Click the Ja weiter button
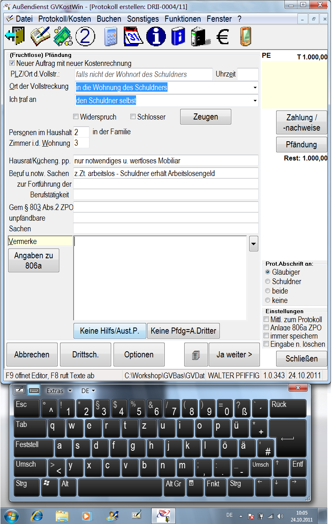Image resolution: width=333 pixels, height=524 pixels. [x=234, y=355]
